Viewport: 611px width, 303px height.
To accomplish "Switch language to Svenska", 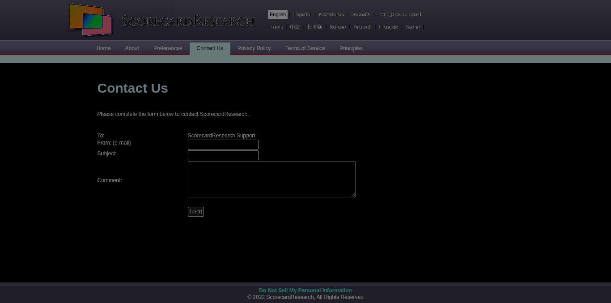I will pyautogui.click(x=361, y=14).
